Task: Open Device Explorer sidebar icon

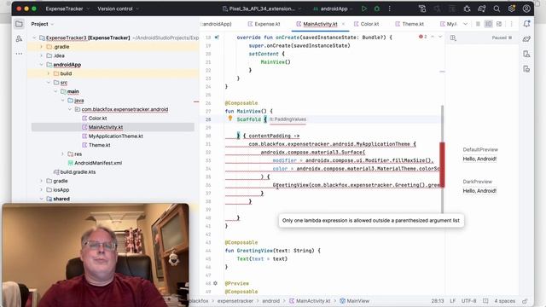Action: 526,54
